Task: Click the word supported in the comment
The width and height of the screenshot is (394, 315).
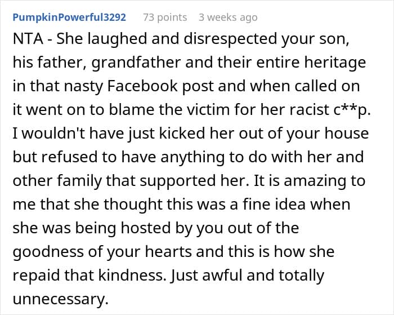Action: 178,181
